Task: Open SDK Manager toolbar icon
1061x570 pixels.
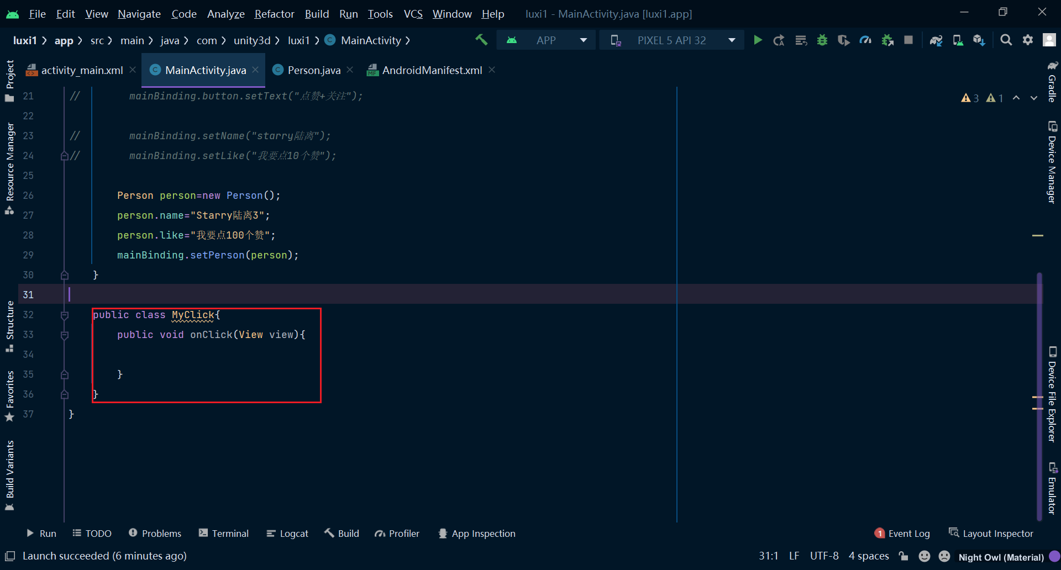Action: point(979,40)
